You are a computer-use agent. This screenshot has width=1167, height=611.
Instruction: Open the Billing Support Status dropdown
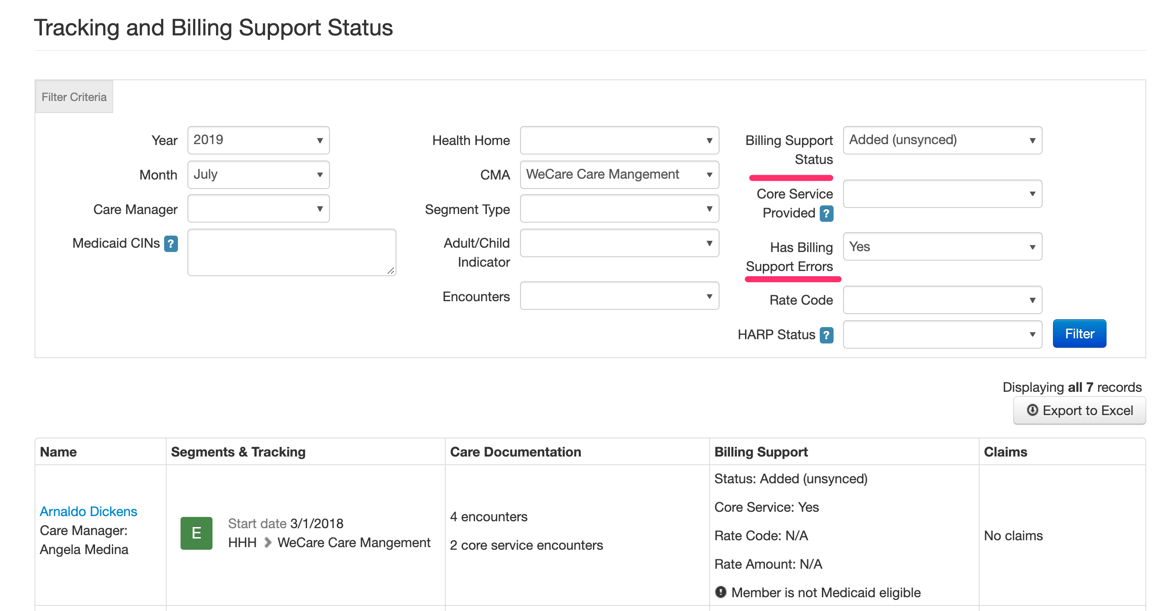click(x=942, y=140)
